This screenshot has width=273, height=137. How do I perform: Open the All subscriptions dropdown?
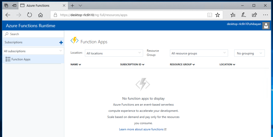(33, 51)
